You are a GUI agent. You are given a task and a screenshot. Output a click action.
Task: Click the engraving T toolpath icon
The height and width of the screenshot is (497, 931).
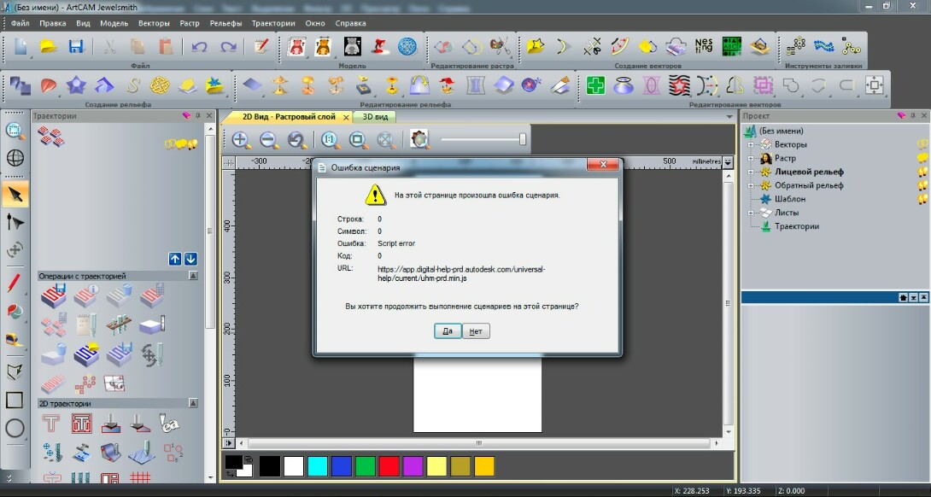tap(51, 424)
